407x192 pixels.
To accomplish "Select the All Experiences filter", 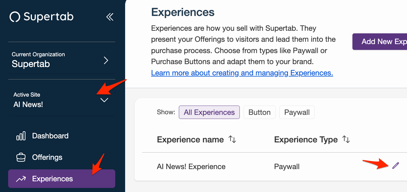I will 209,112.
